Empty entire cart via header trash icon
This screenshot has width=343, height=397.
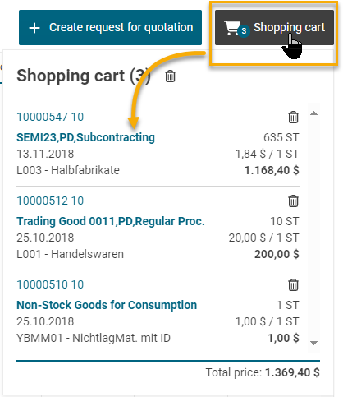point(170,76)
